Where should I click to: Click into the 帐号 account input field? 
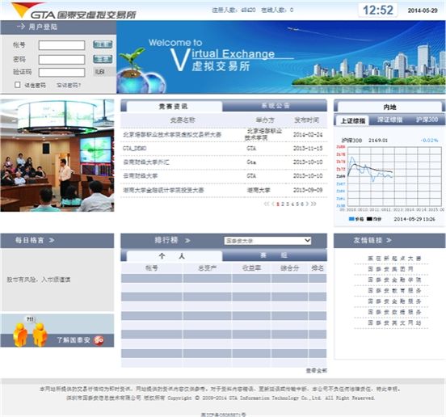(x=61, y=45)
